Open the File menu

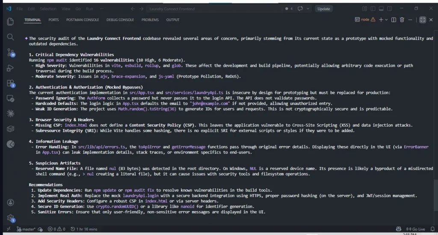point(20,9)
